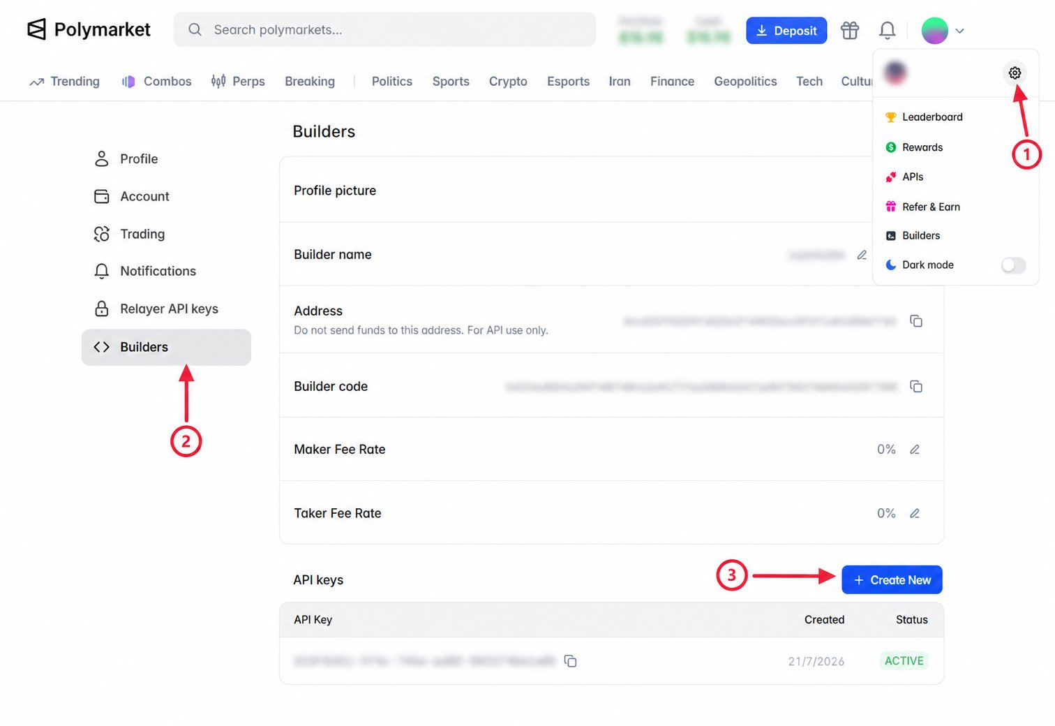Go to the Esports category
The image size is (1055, 726).
pos(568,82)
